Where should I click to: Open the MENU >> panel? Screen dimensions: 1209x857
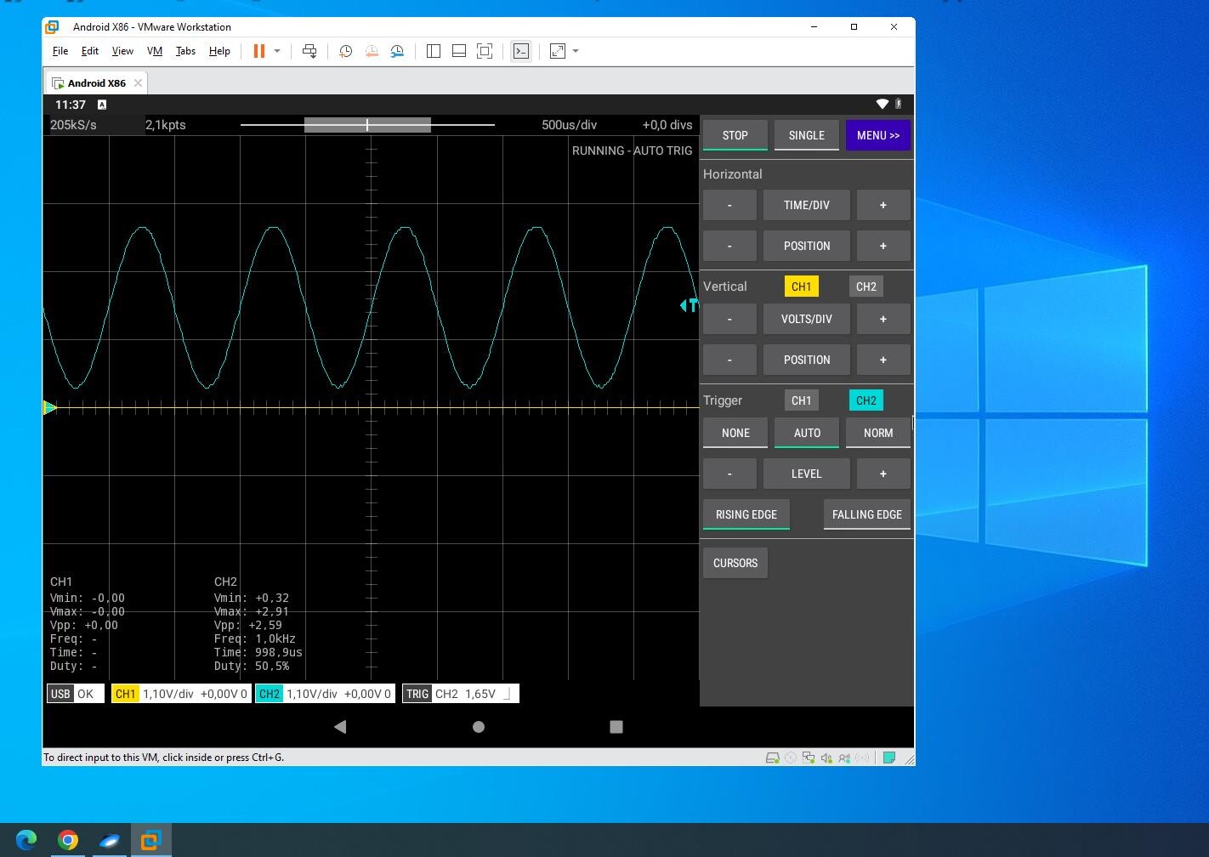coord(878,135)
